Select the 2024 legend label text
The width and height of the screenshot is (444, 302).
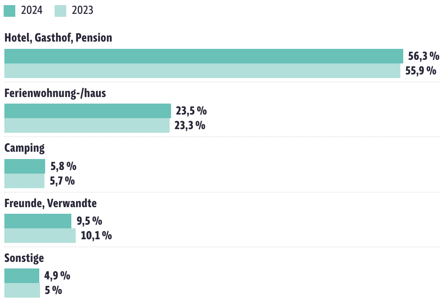[x=32, y=11]
